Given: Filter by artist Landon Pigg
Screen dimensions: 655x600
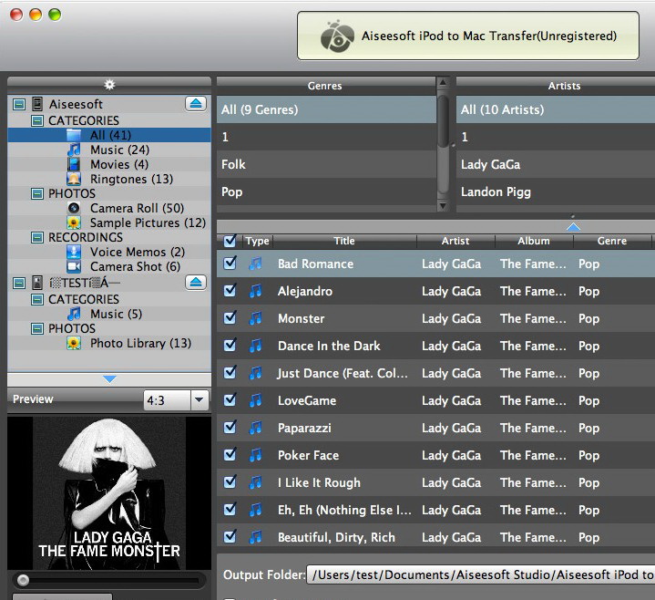Looking at the screenshot, I should point(556,191).
